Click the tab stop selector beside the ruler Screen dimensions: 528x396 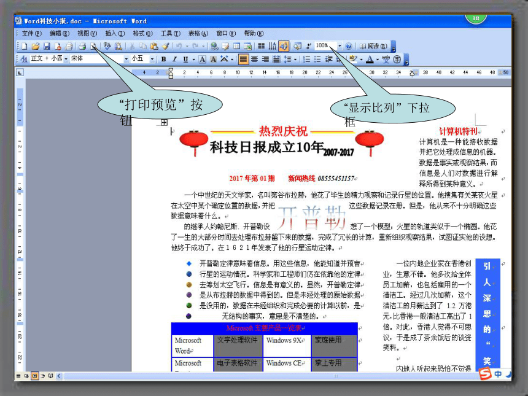pos(20,72)
